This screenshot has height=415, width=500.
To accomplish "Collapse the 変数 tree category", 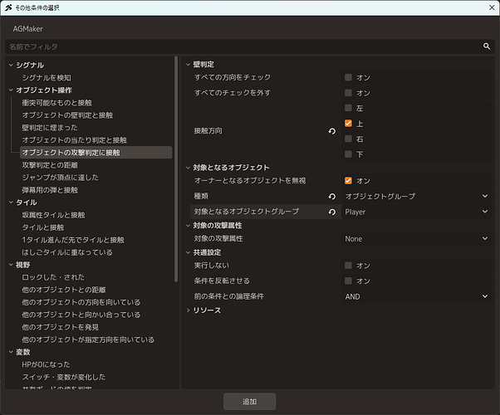I will (11, 352).
